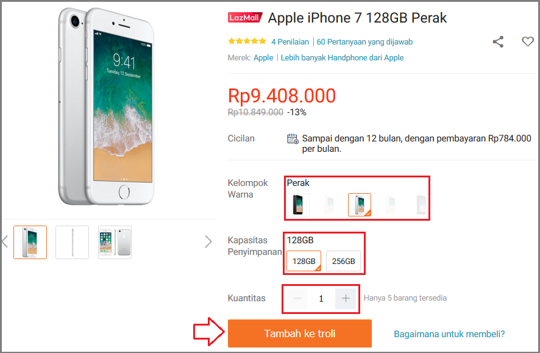
Task: Open Bagaimana untuk membeli link
Action: (x=449, y=334)
